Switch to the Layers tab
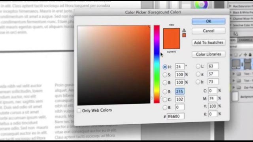Image resolution: width=253 pixels, height=142 pixels. pos(233,40)
